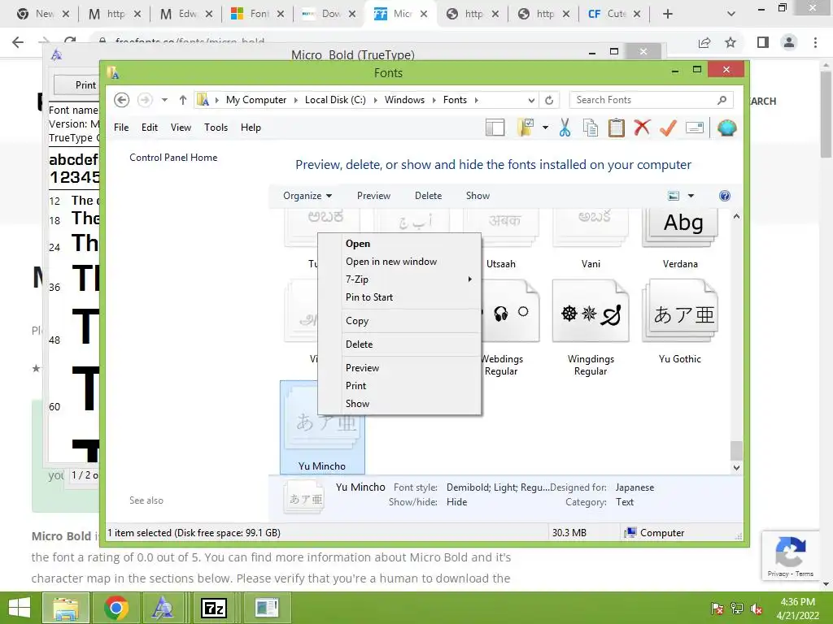The height and width of the screenshot is (624, 833).
Task: Click the Copy icon in Fonts toolbar
Action: [x=591, y=128]
